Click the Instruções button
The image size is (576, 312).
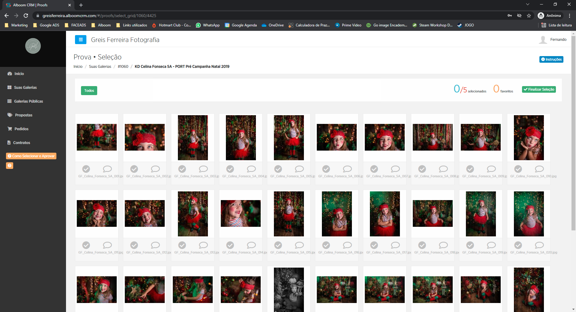coord(551,59)
